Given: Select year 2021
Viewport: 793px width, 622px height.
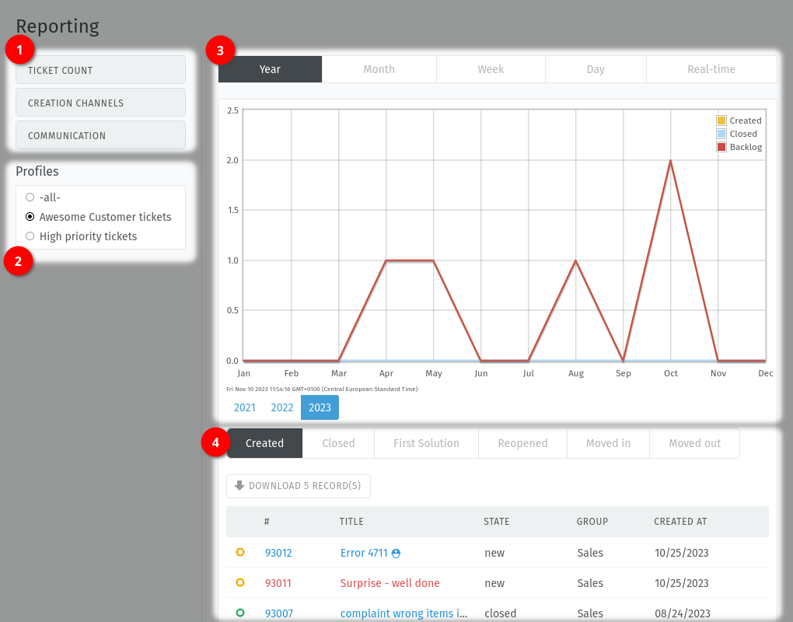Looking at the screenshot, I should 245,407.
